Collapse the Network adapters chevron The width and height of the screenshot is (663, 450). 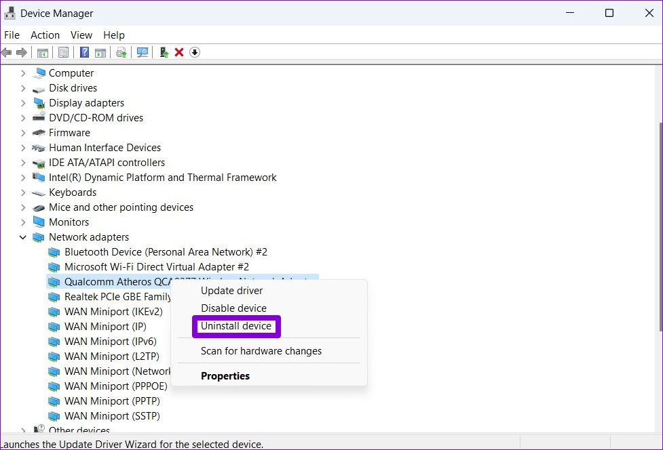(x=23, y=237)
